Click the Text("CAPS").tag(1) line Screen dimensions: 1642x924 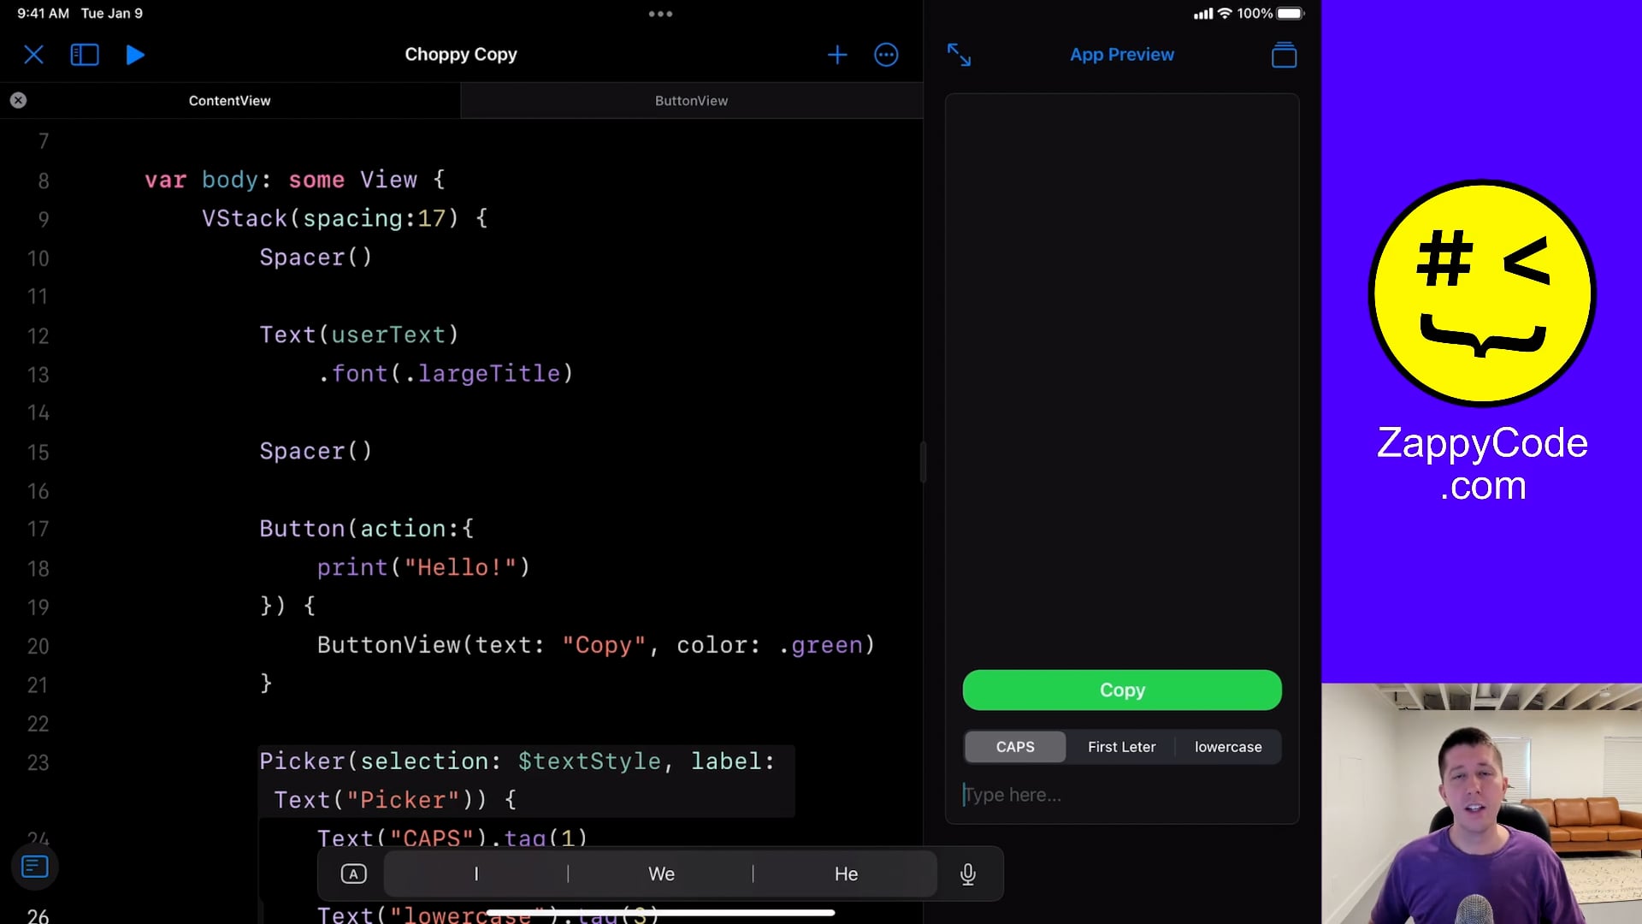452,838
